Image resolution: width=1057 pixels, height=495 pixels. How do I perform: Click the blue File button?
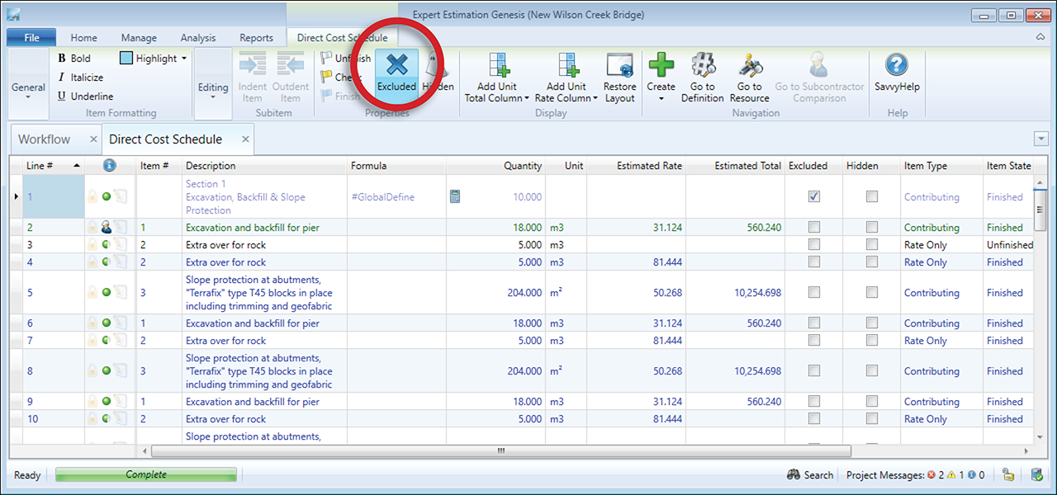31,38
